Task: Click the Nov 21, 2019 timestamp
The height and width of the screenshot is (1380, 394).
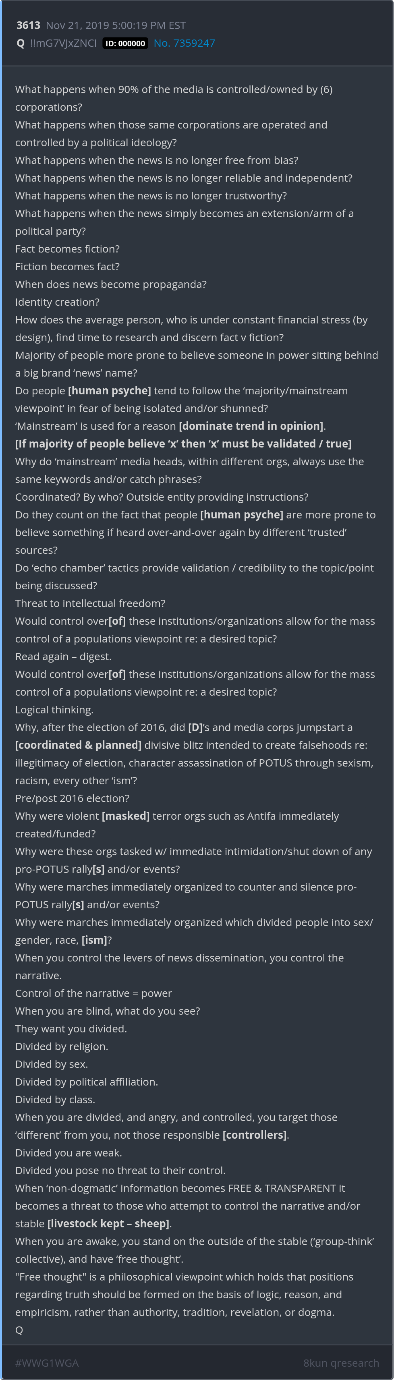Action: [x=115, y=25]
